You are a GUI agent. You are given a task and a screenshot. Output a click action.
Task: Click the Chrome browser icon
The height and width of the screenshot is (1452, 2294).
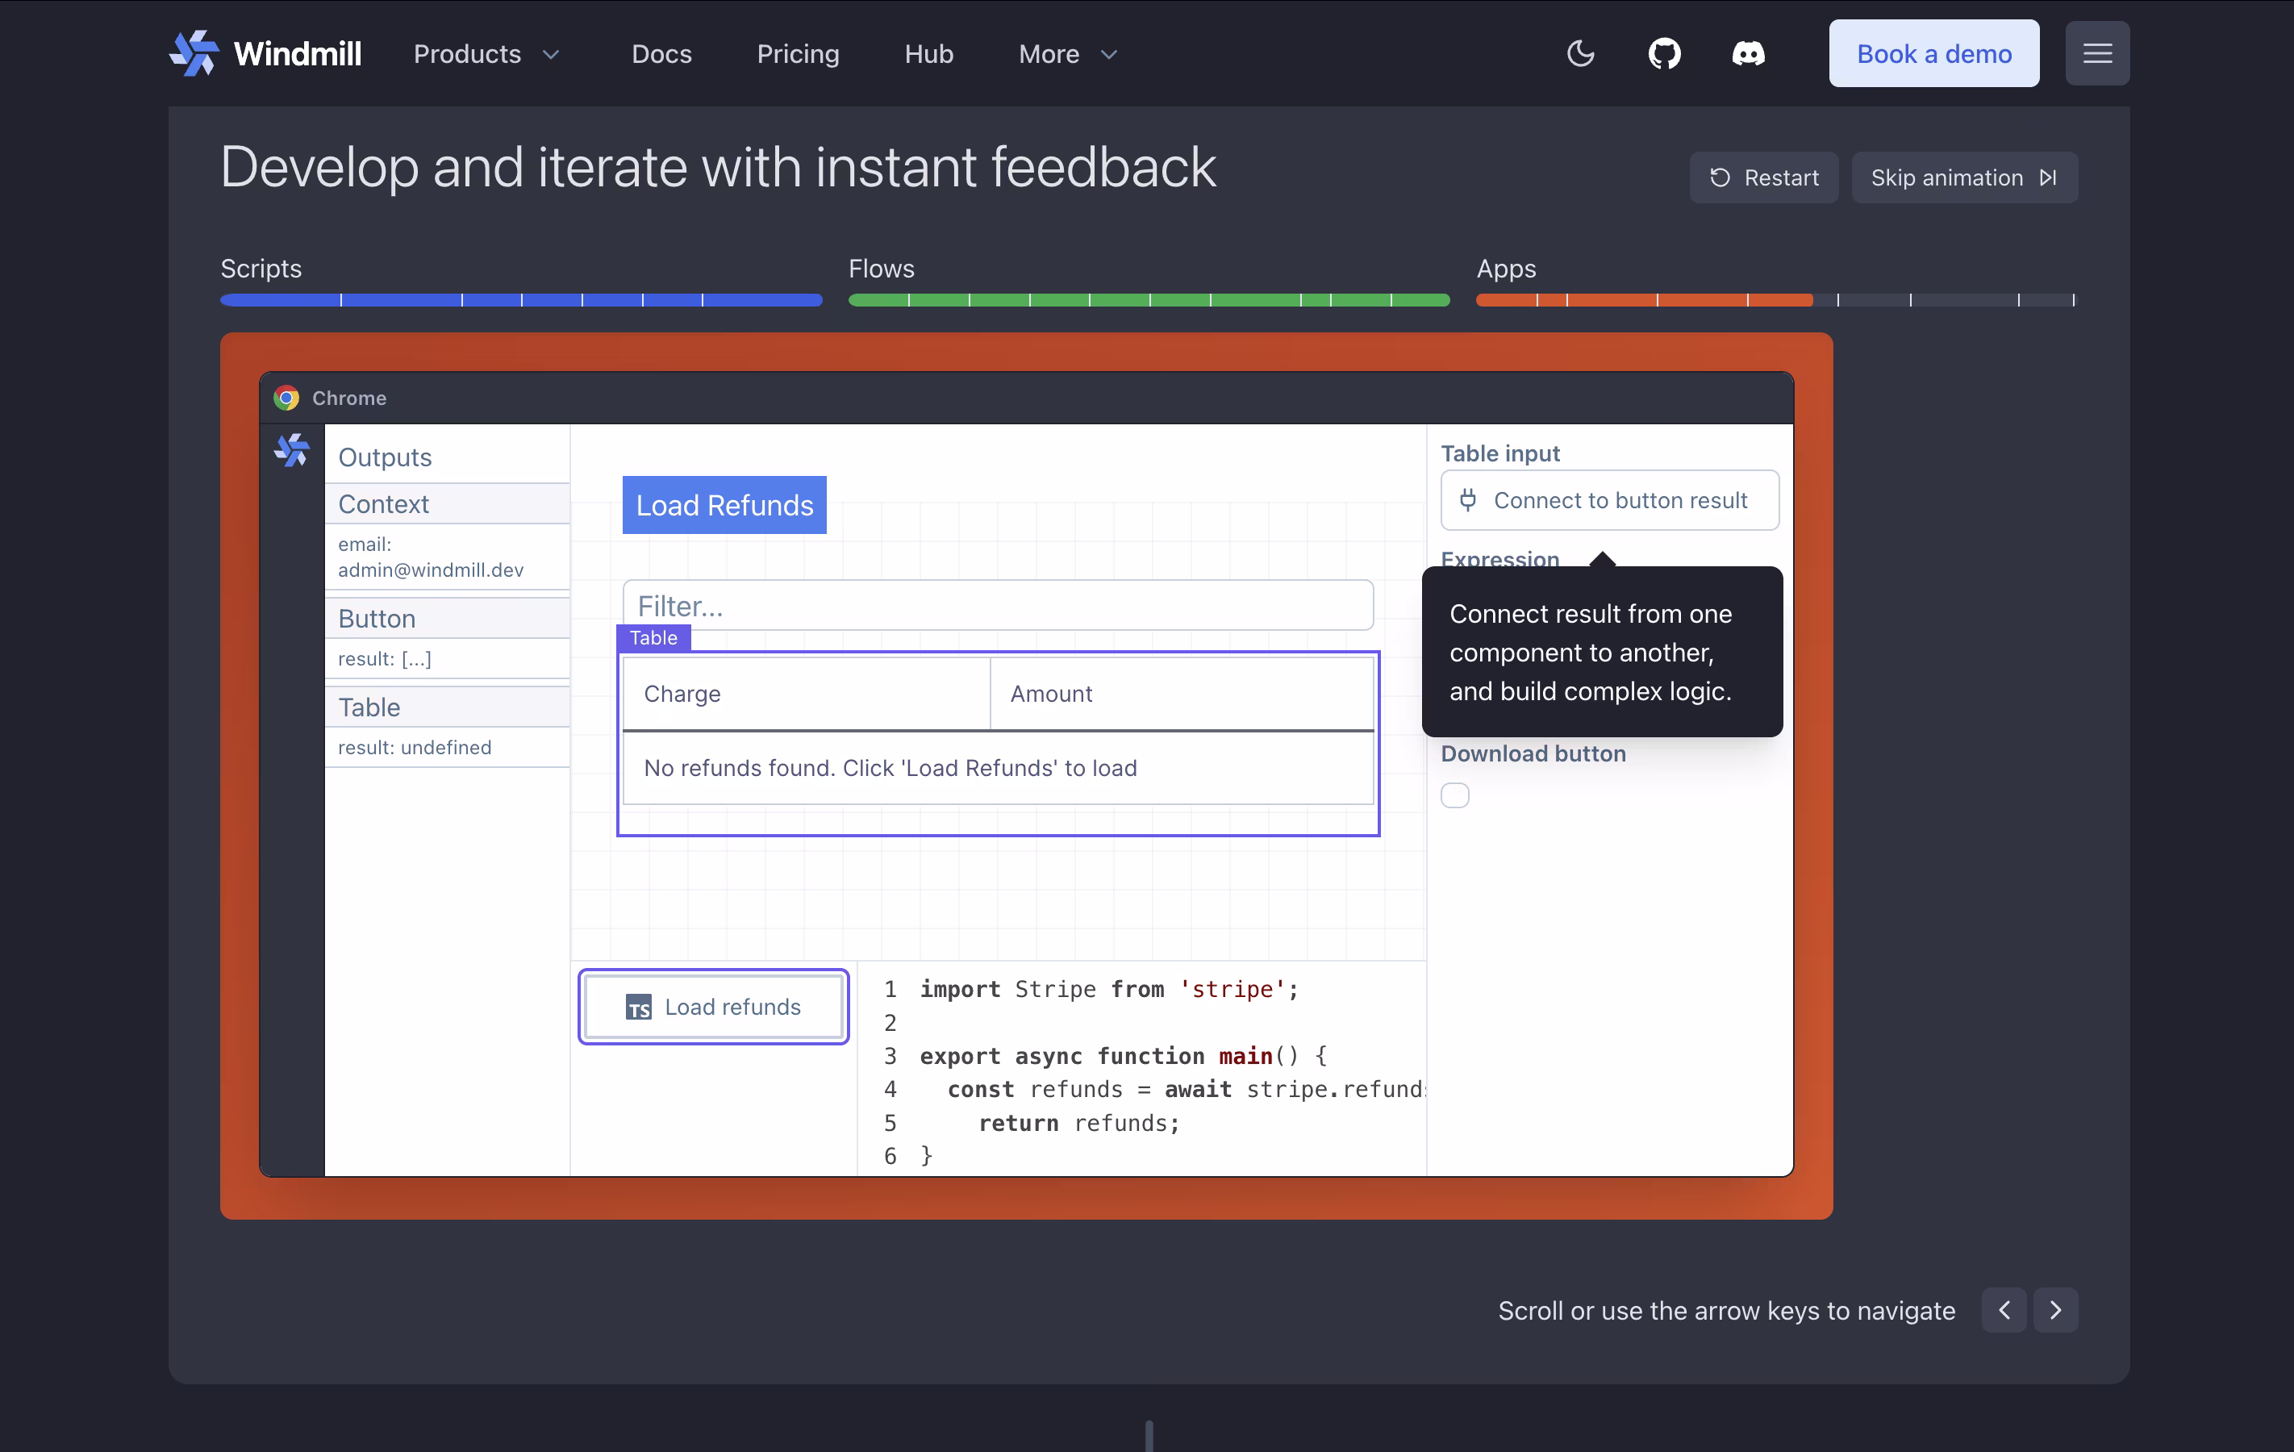(287, 398)
